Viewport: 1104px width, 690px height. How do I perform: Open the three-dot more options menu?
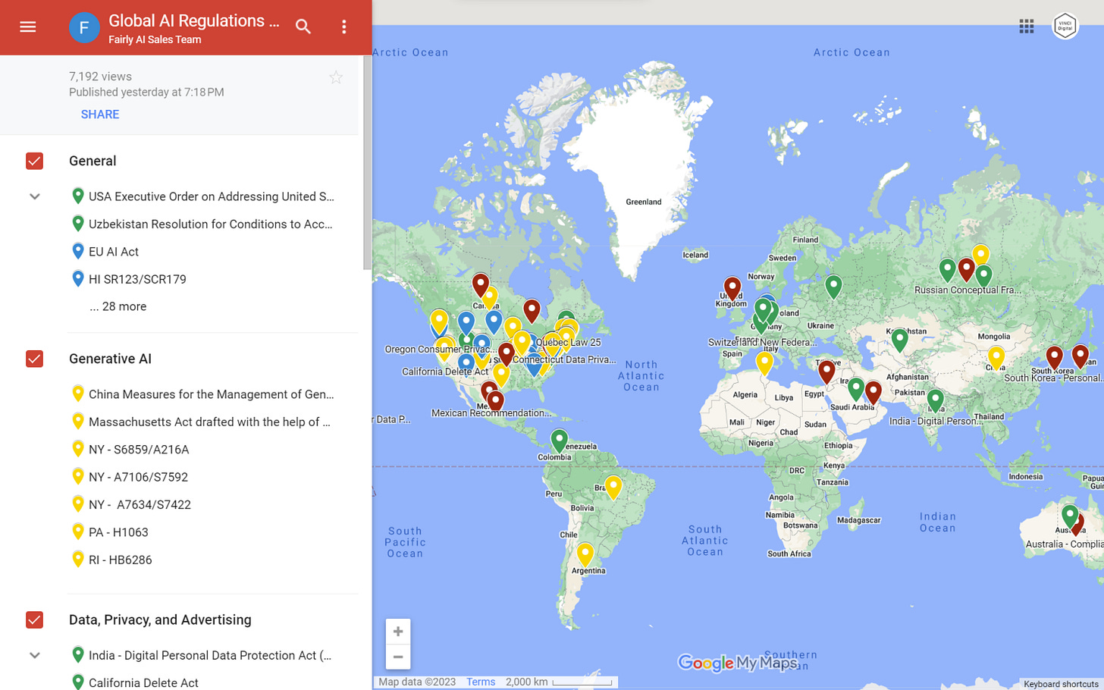point(343,27)
